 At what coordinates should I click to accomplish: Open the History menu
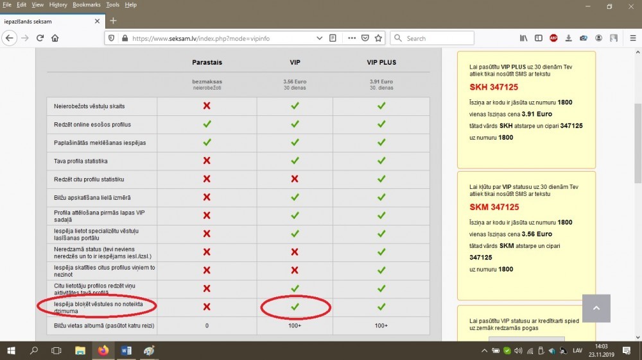pyautogui.click(x=58, y=4)
